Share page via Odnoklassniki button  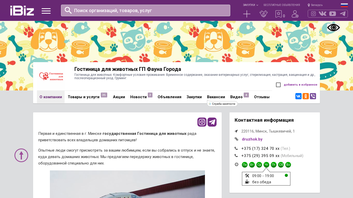306,96
